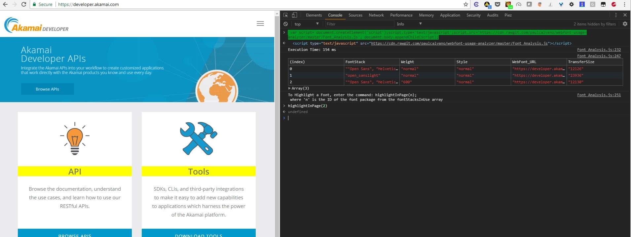This screenshot has height=237, width=631.
Task: Toggle the device toolbar icon
Action: [294, 15]
